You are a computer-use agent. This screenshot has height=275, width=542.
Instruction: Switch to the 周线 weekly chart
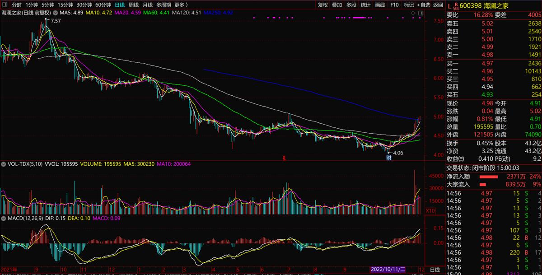coord(134,5)
